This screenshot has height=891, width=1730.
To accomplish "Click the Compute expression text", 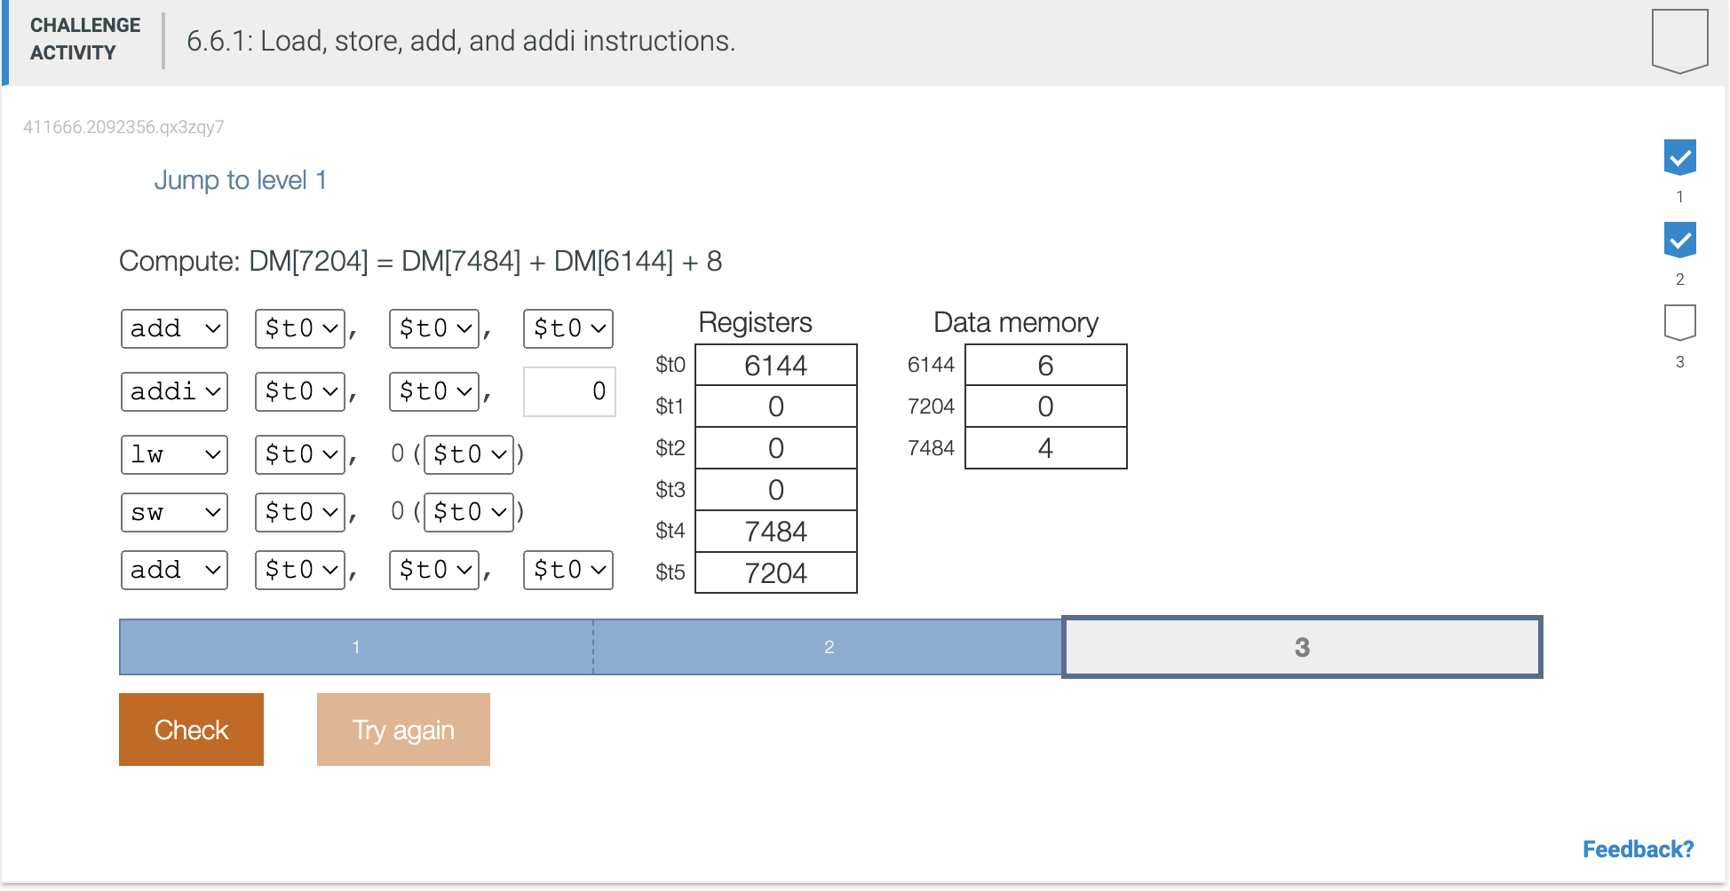I will pos(421,261).
